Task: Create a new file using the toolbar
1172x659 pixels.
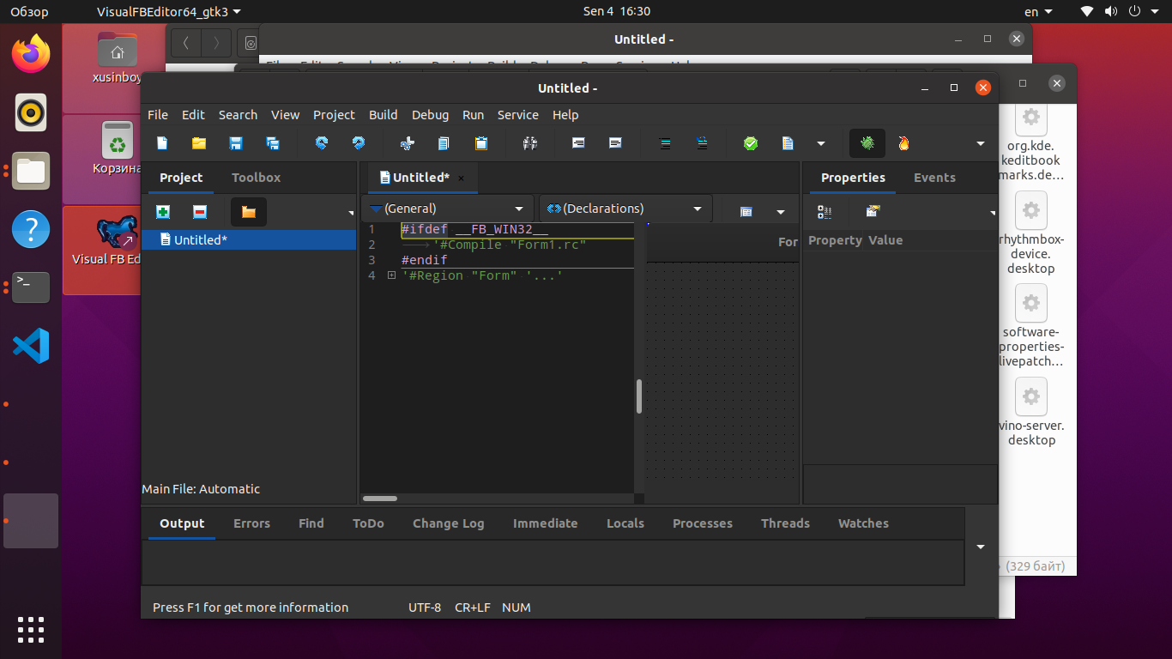Action: pyautogui.click(x=162, y=143)
